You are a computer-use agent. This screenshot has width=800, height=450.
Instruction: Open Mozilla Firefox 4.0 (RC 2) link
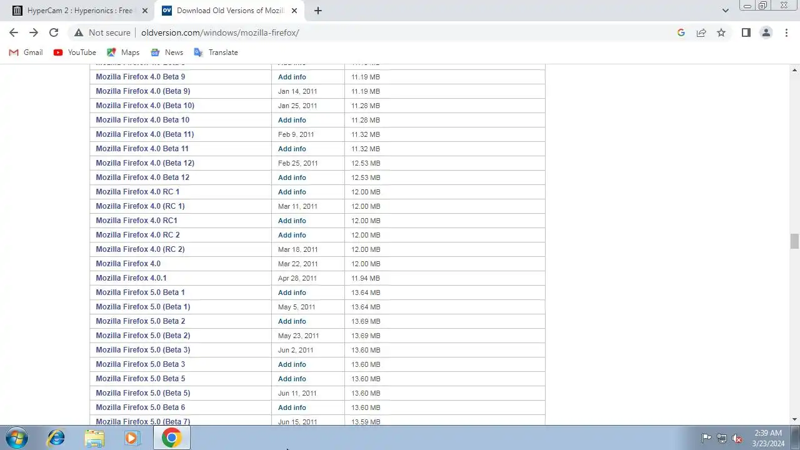click(140, 249)
